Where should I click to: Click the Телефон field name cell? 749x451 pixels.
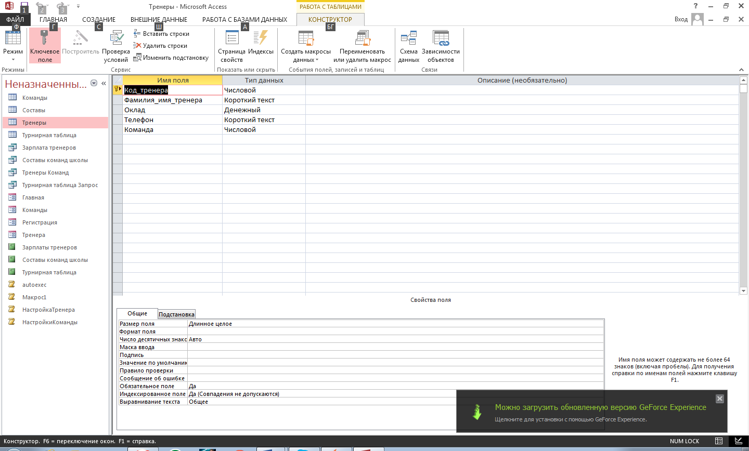172,120
